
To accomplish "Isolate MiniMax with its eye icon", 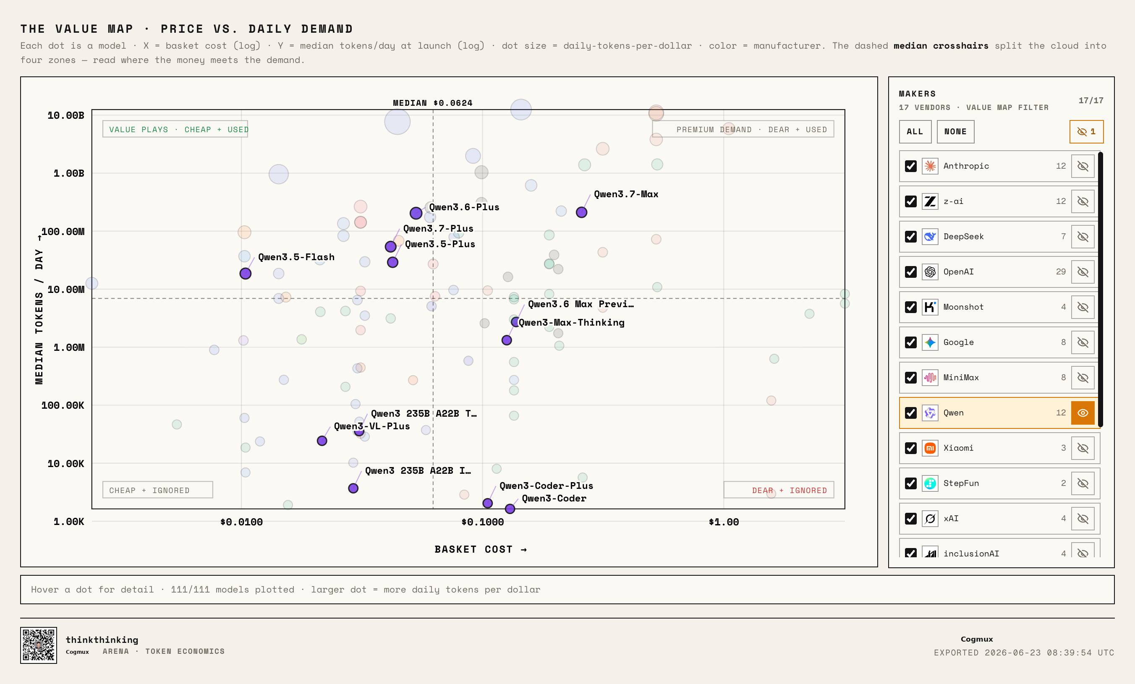I will pos(1083,378).
